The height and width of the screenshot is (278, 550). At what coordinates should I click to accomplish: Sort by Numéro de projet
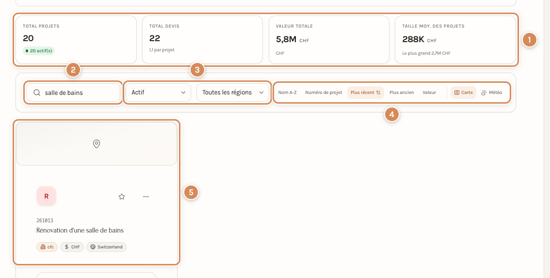[x=324, y=93]
